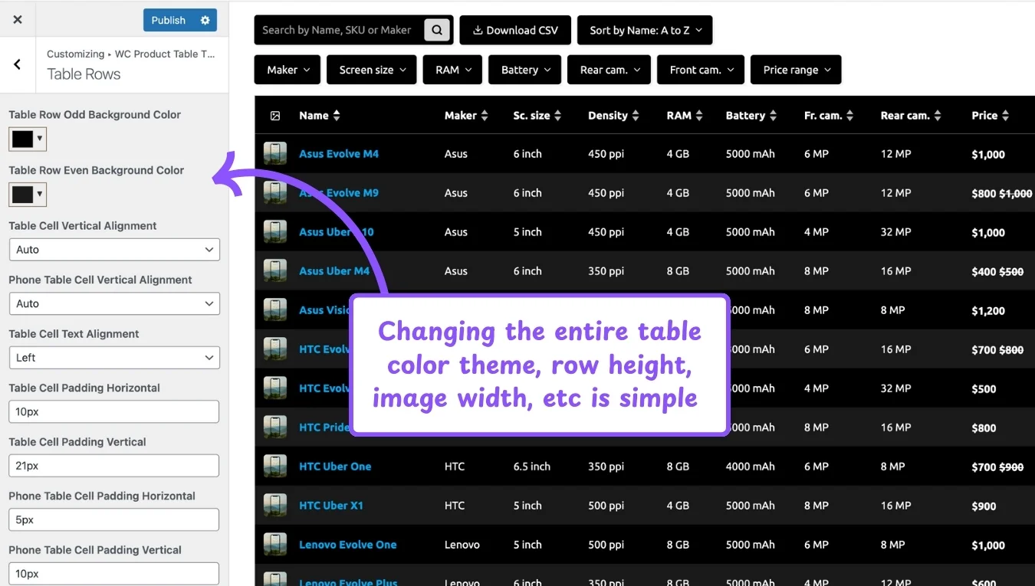Click the 6.5 inch screen size cell
The height and width of the screenshot is (586, 1035).
(x=532, y=466)
